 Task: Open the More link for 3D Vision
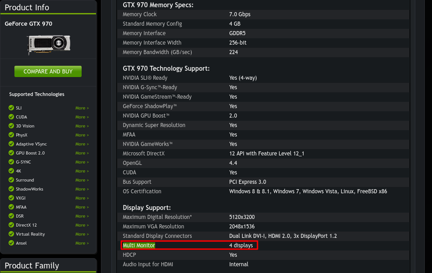pos(82,126)
